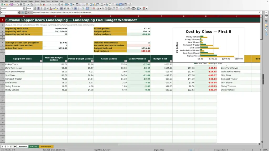Open Find and Replace icon

point(59,5)
